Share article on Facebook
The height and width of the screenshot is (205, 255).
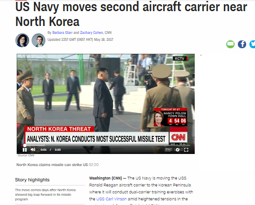coord(242,44)
